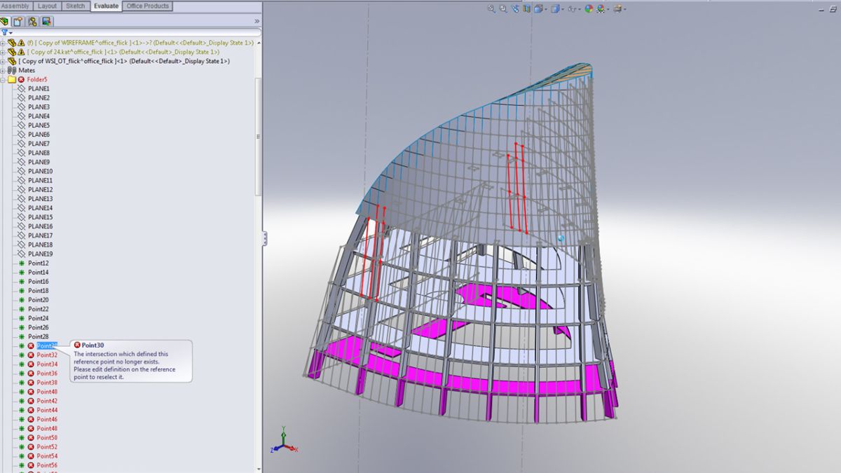Image resolution: width=841 pixels, height=473 pixels.
Task: Click the Previous View icon
Action: point(515,9)
